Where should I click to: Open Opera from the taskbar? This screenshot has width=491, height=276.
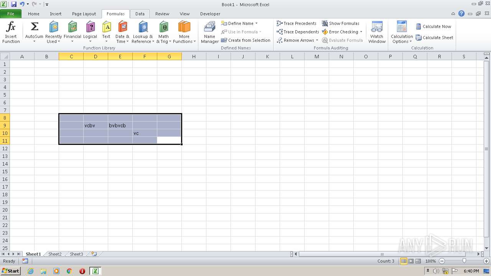pos(82,271)
